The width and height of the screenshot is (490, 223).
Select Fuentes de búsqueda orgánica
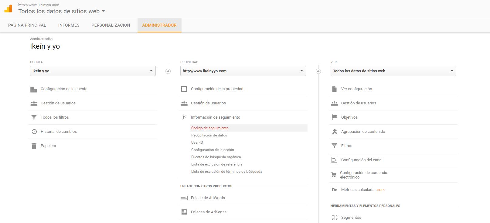216,157
